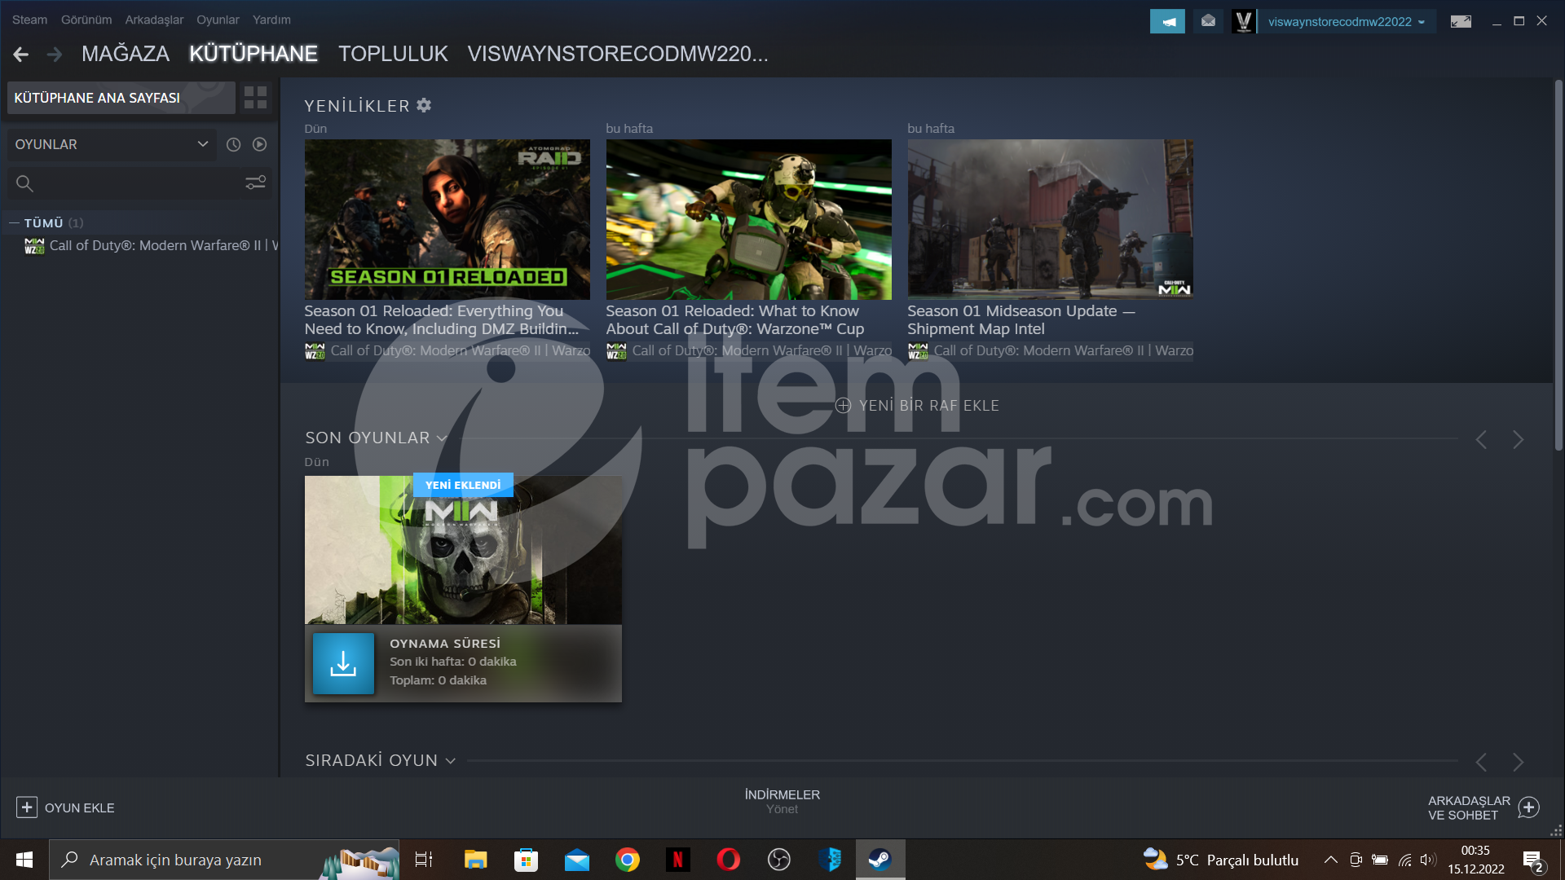Switch to collections grid view icon
Image resolution: width=1565 pixels, height=880 pixels.
click(256, 98)
